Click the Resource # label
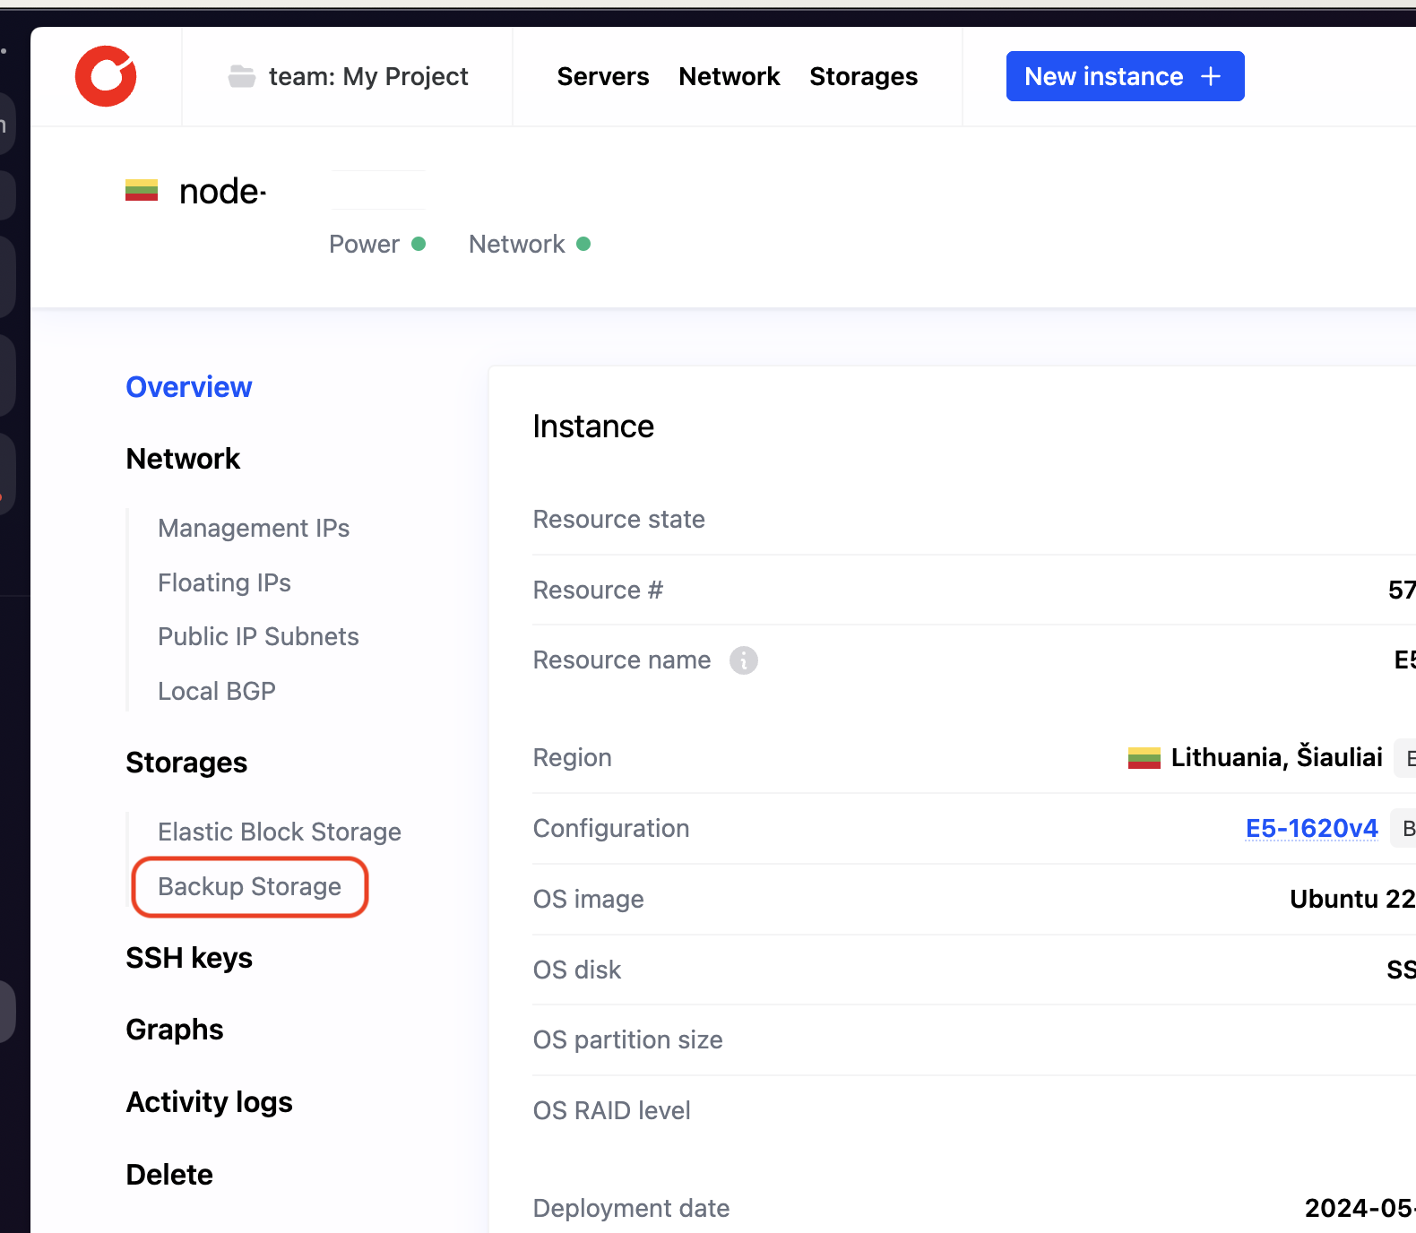The width and height of the screenshot is (1416, 1233). pos(598,591)
